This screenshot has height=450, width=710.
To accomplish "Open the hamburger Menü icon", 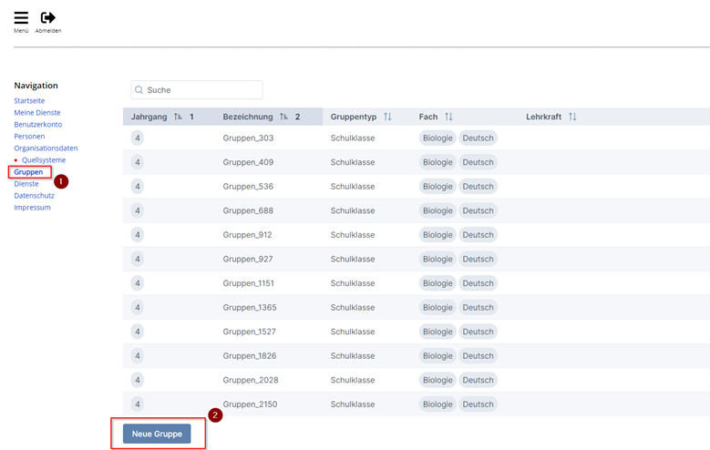I will coord(20,18).
